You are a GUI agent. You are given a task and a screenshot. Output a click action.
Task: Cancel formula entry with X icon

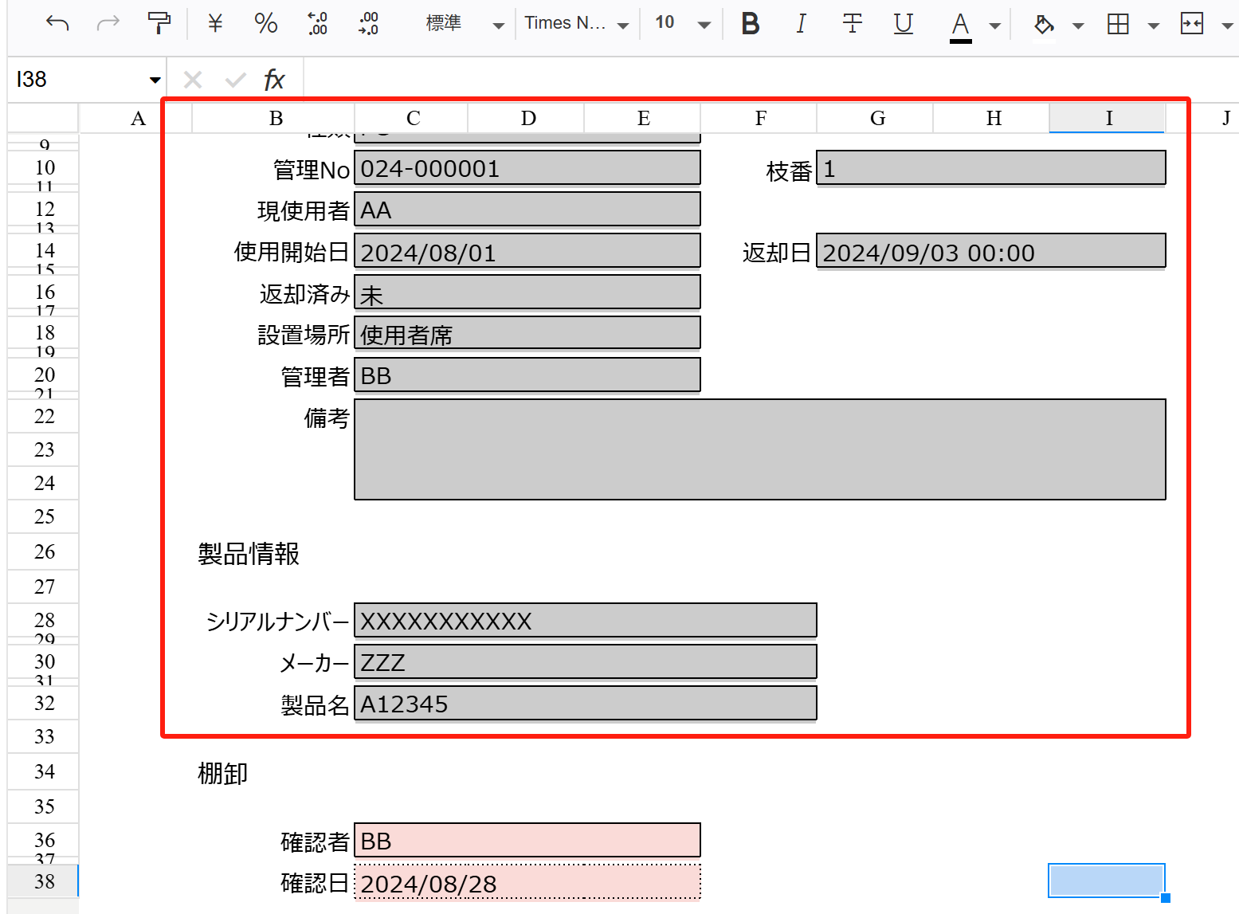[x=193, y=80]
